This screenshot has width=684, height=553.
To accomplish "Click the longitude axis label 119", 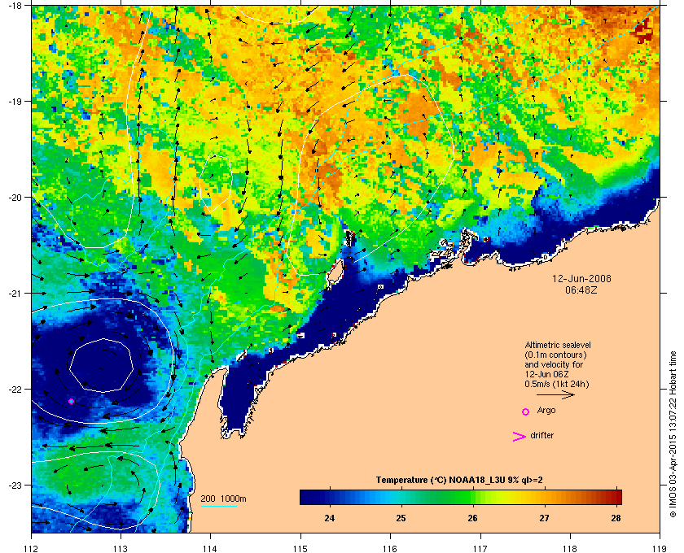I will (659, 549).
